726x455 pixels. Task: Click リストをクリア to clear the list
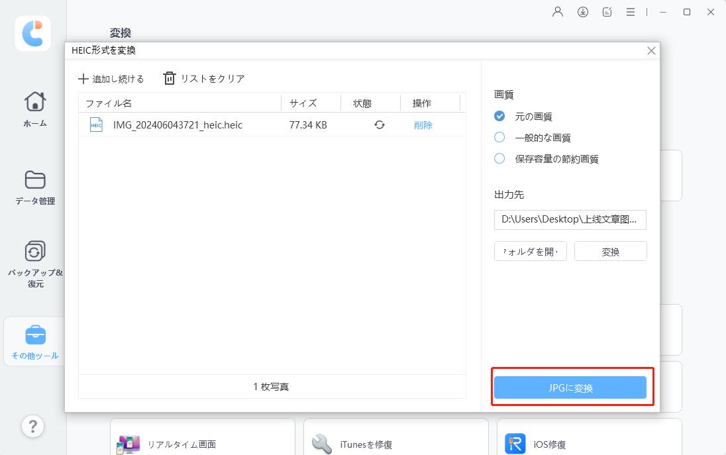coord(205,78)
